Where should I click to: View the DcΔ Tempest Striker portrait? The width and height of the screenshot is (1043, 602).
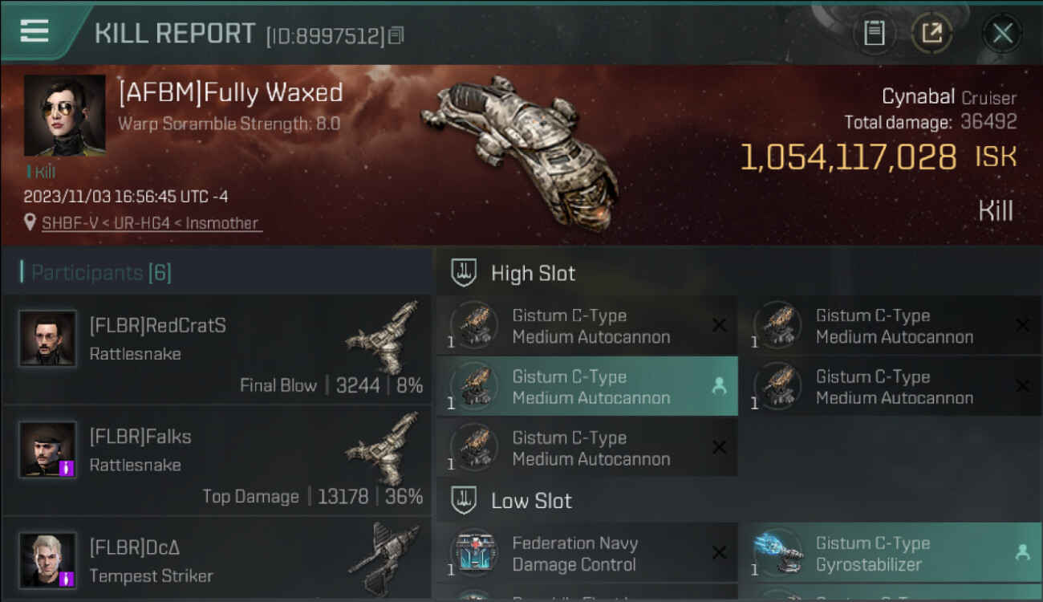48,559
